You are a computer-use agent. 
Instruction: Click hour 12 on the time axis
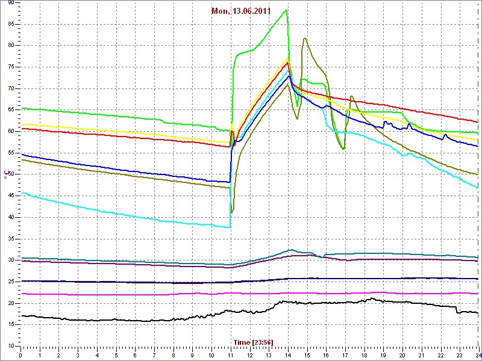[x=249, y=355]
